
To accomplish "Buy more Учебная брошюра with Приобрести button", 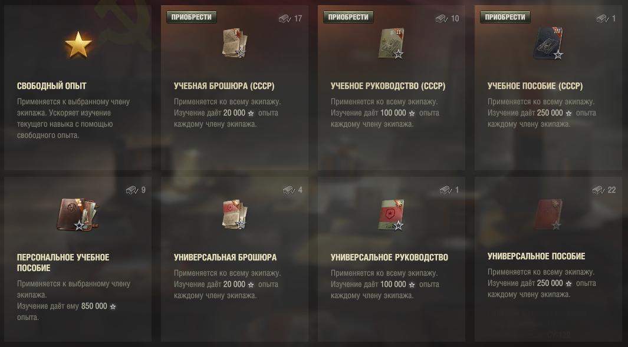I will (192, 17).
